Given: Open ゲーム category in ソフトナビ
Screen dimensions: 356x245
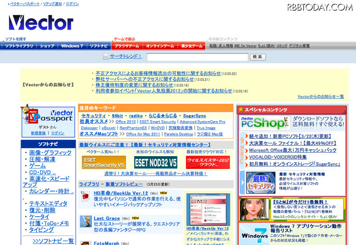Looking at the screenshot, I should 37,166.
